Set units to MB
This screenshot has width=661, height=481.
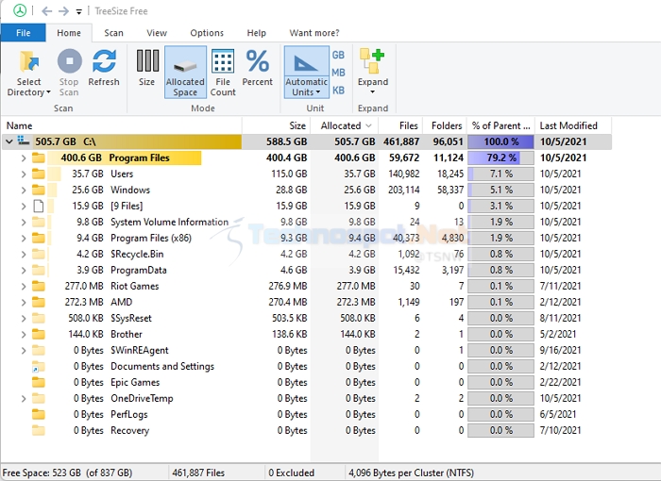tap(338, 73)
